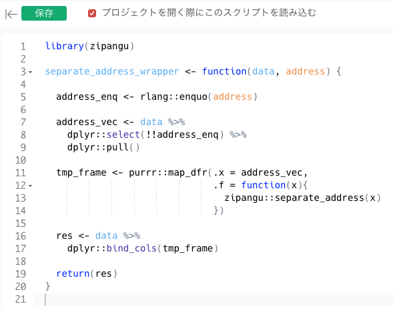The image size is (393, 310).
Task: Click the collapse panel arrow icon
Action: [11, 14]
